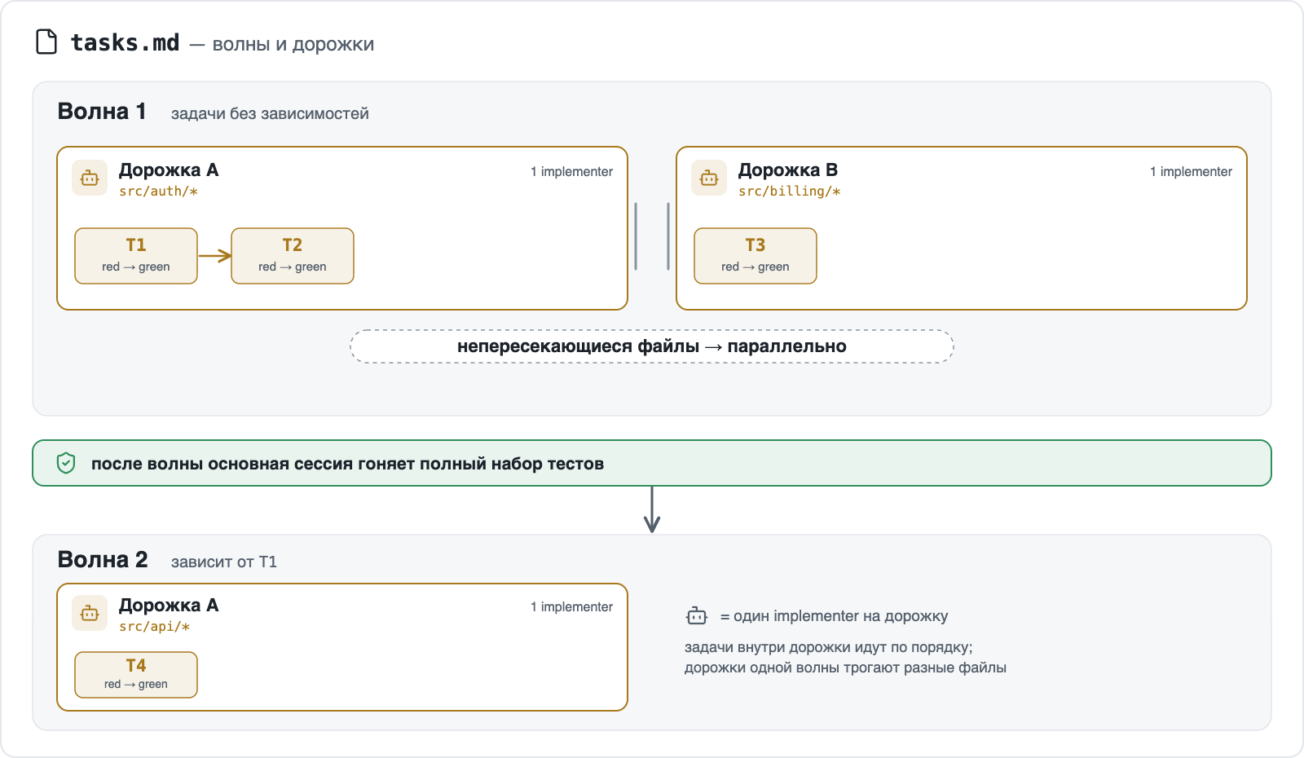Click '1 implementer' on Дорожка B

point(1191,171)
